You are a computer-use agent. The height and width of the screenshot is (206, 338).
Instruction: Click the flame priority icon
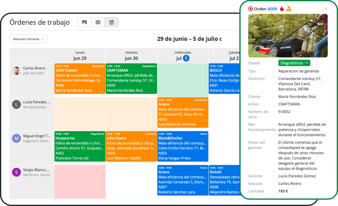(x=282, y=8)
